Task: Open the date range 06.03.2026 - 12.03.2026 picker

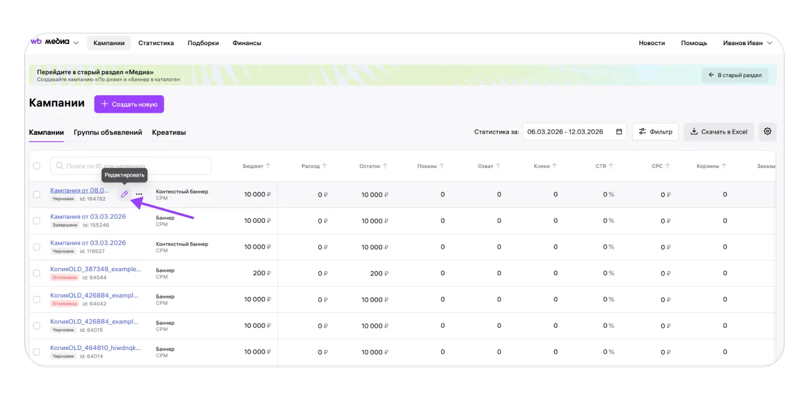Action: click(574, 131)
